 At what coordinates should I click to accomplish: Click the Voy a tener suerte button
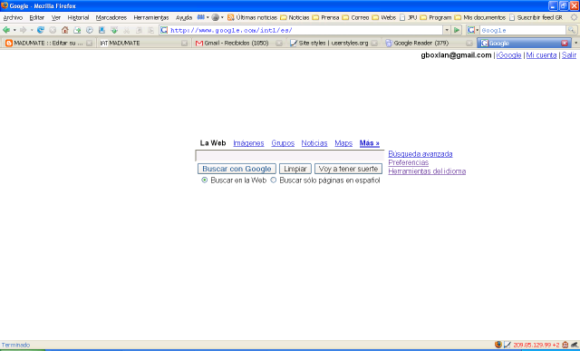(x=348, y=169)
